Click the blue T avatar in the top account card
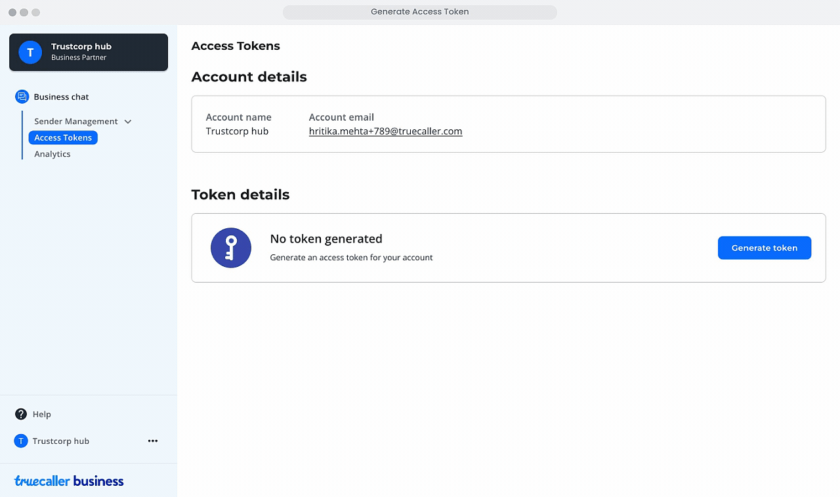The width and height of the screenshot is (840, 497). [30, 52]
